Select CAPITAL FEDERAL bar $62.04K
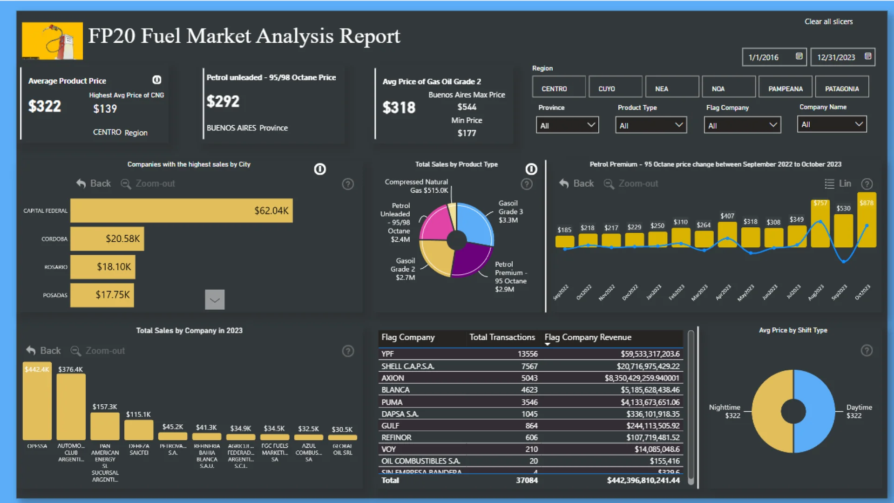This screenshot has width=894, height=503. 182,211
